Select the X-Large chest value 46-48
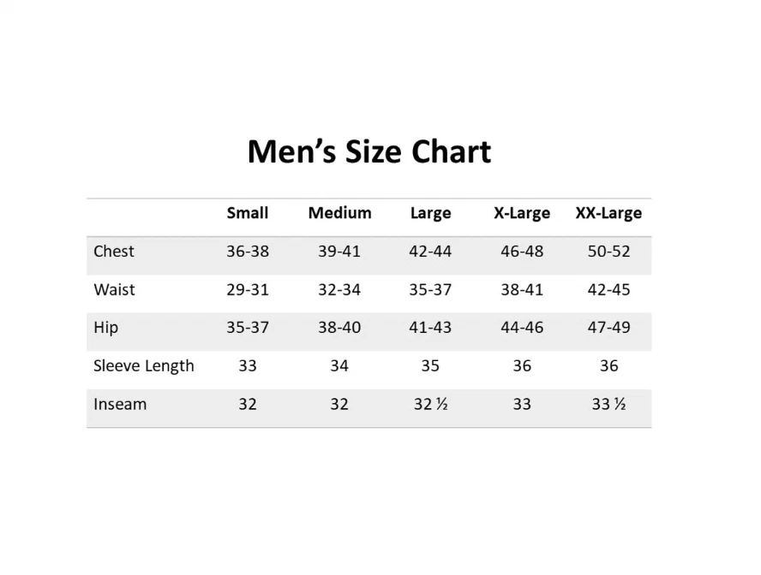 (522, 252)
